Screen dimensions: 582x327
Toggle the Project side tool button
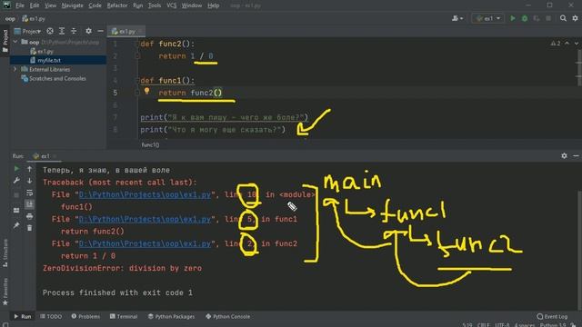click(5, 41)
